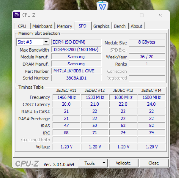
Task: Select serial number 38C8A1D1
Action: pyautogui.click(x=76, y=78)
